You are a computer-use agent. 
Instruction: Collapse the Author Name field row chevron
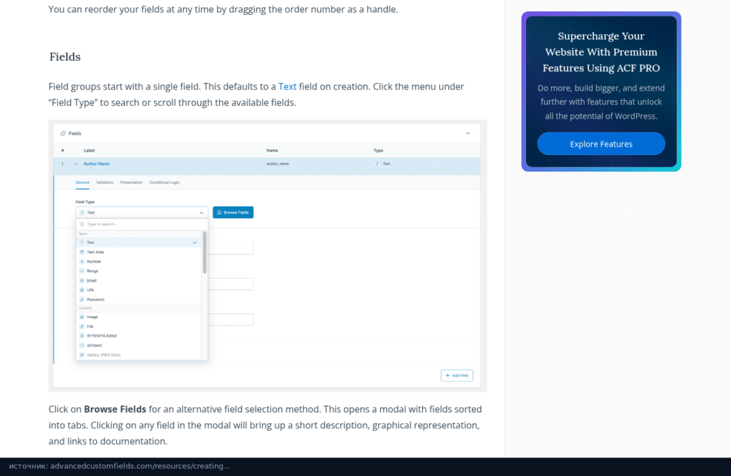tap(76, 164)
